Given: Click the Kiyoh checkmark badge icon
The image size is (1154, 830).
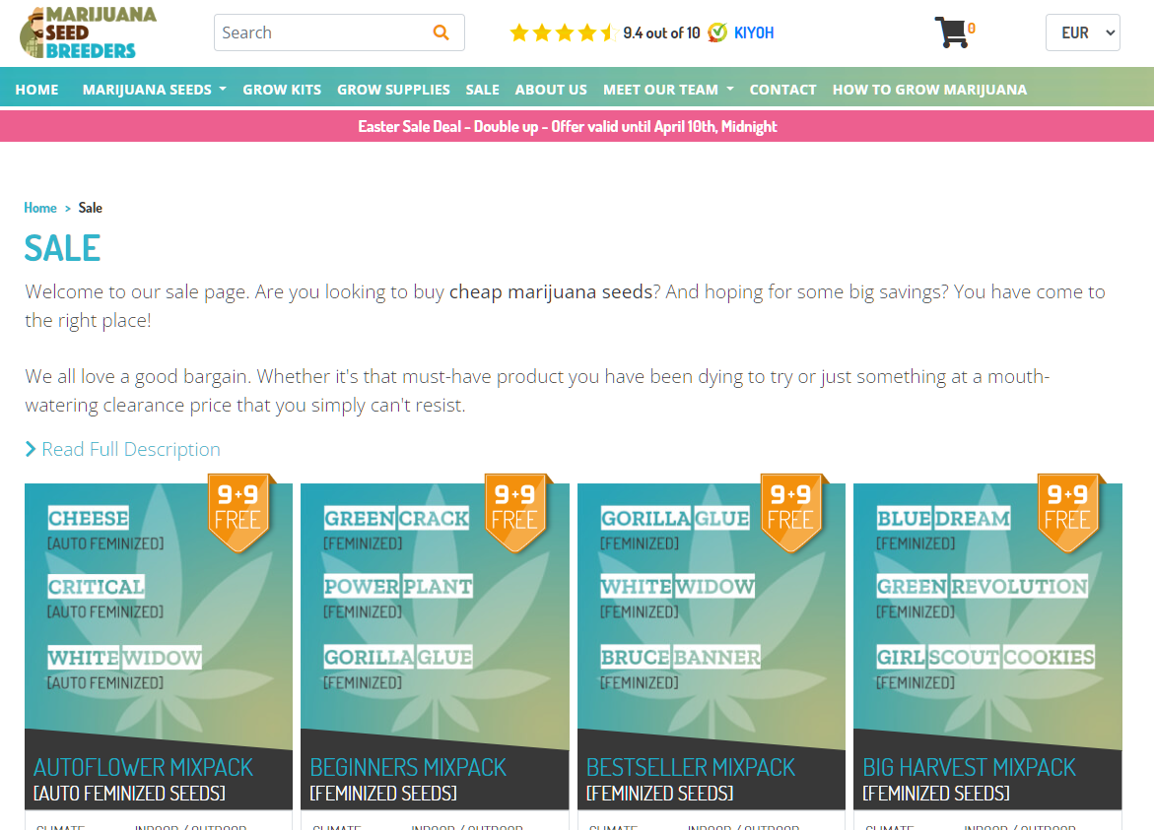Looking at the screenshot, I should click(x=716, y=32).
